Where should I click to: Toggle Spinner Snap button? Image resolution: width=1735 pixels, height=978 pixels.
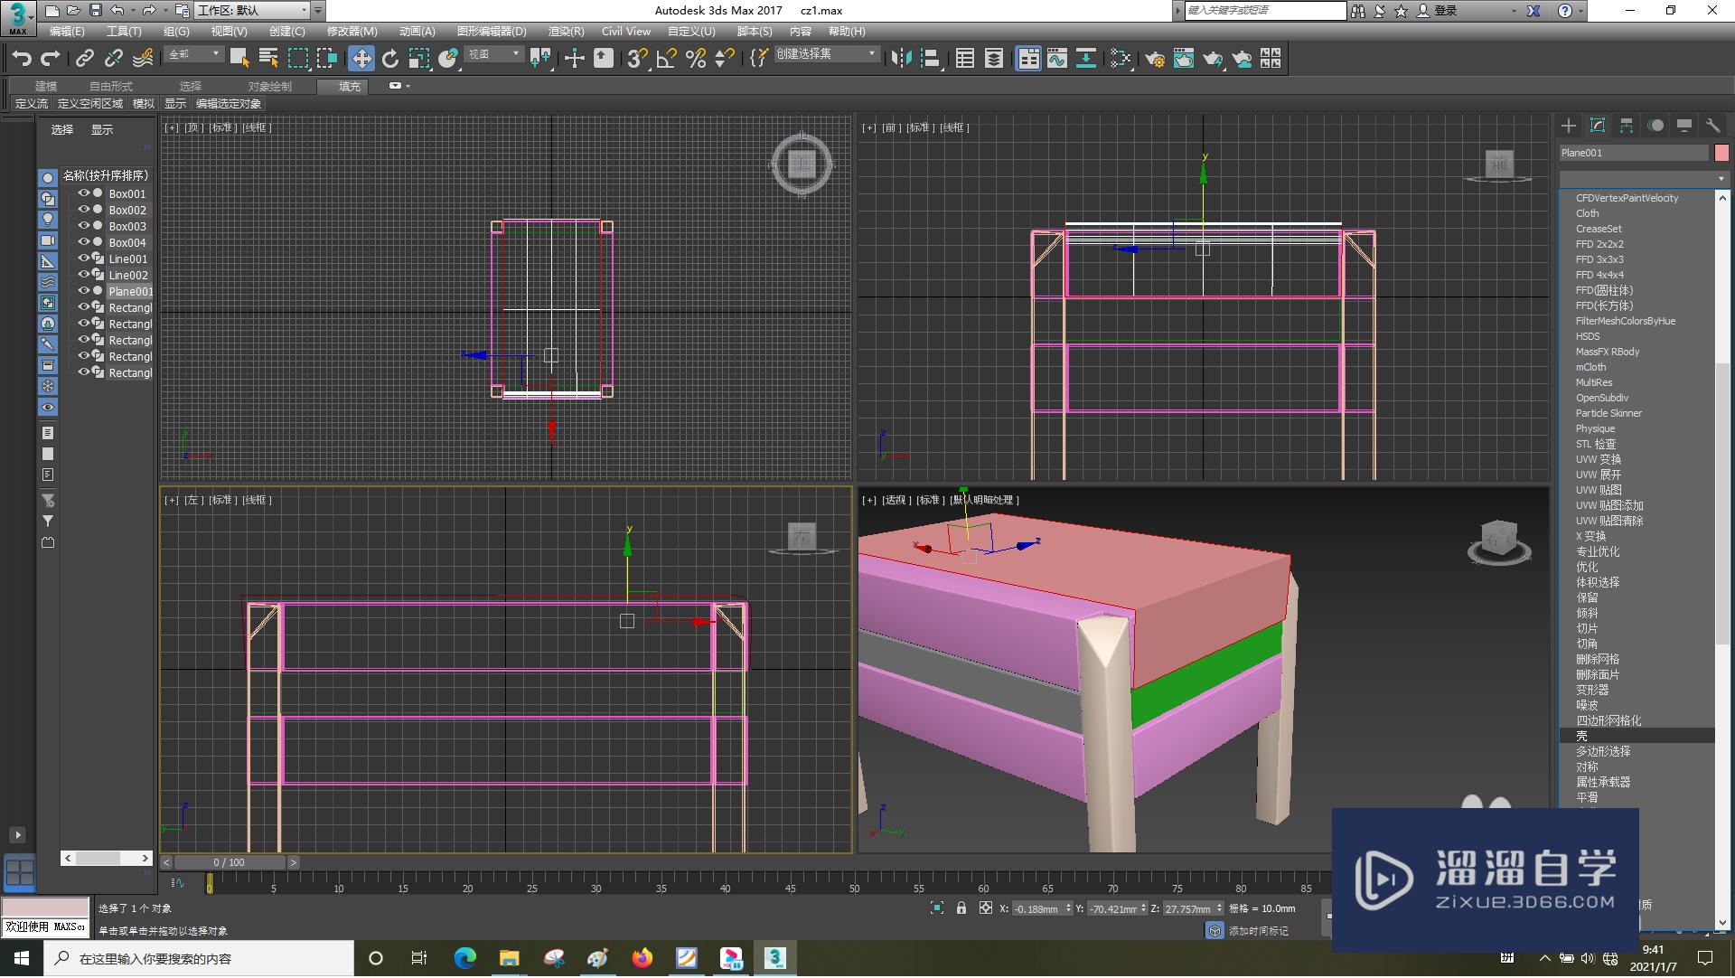point(725,59)
